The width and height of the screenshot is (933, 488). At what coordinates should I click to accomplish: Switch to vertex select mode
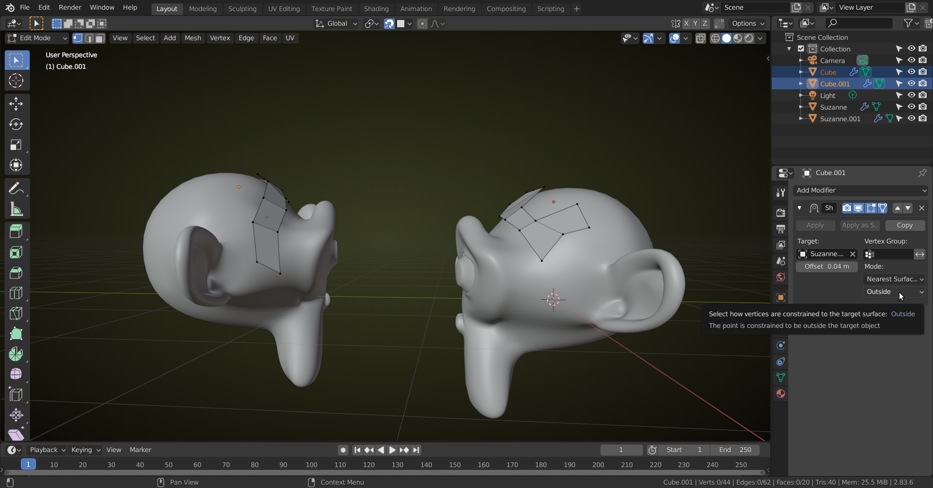point(78,38)
